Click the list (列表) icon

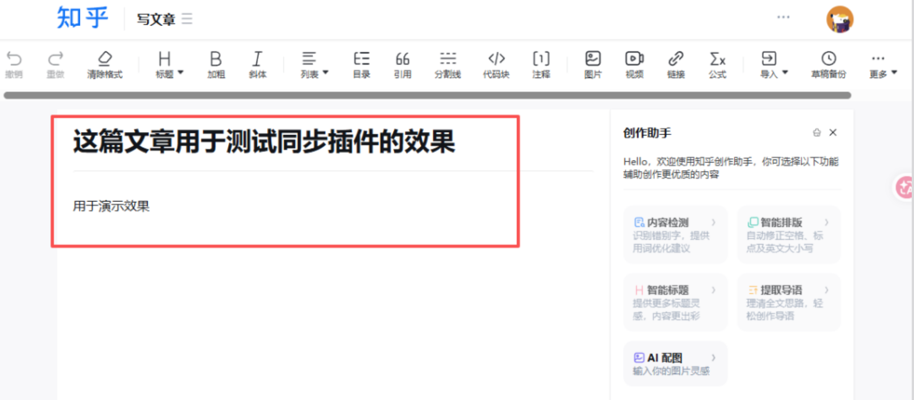pyautogui.click(x=309, y=59)
